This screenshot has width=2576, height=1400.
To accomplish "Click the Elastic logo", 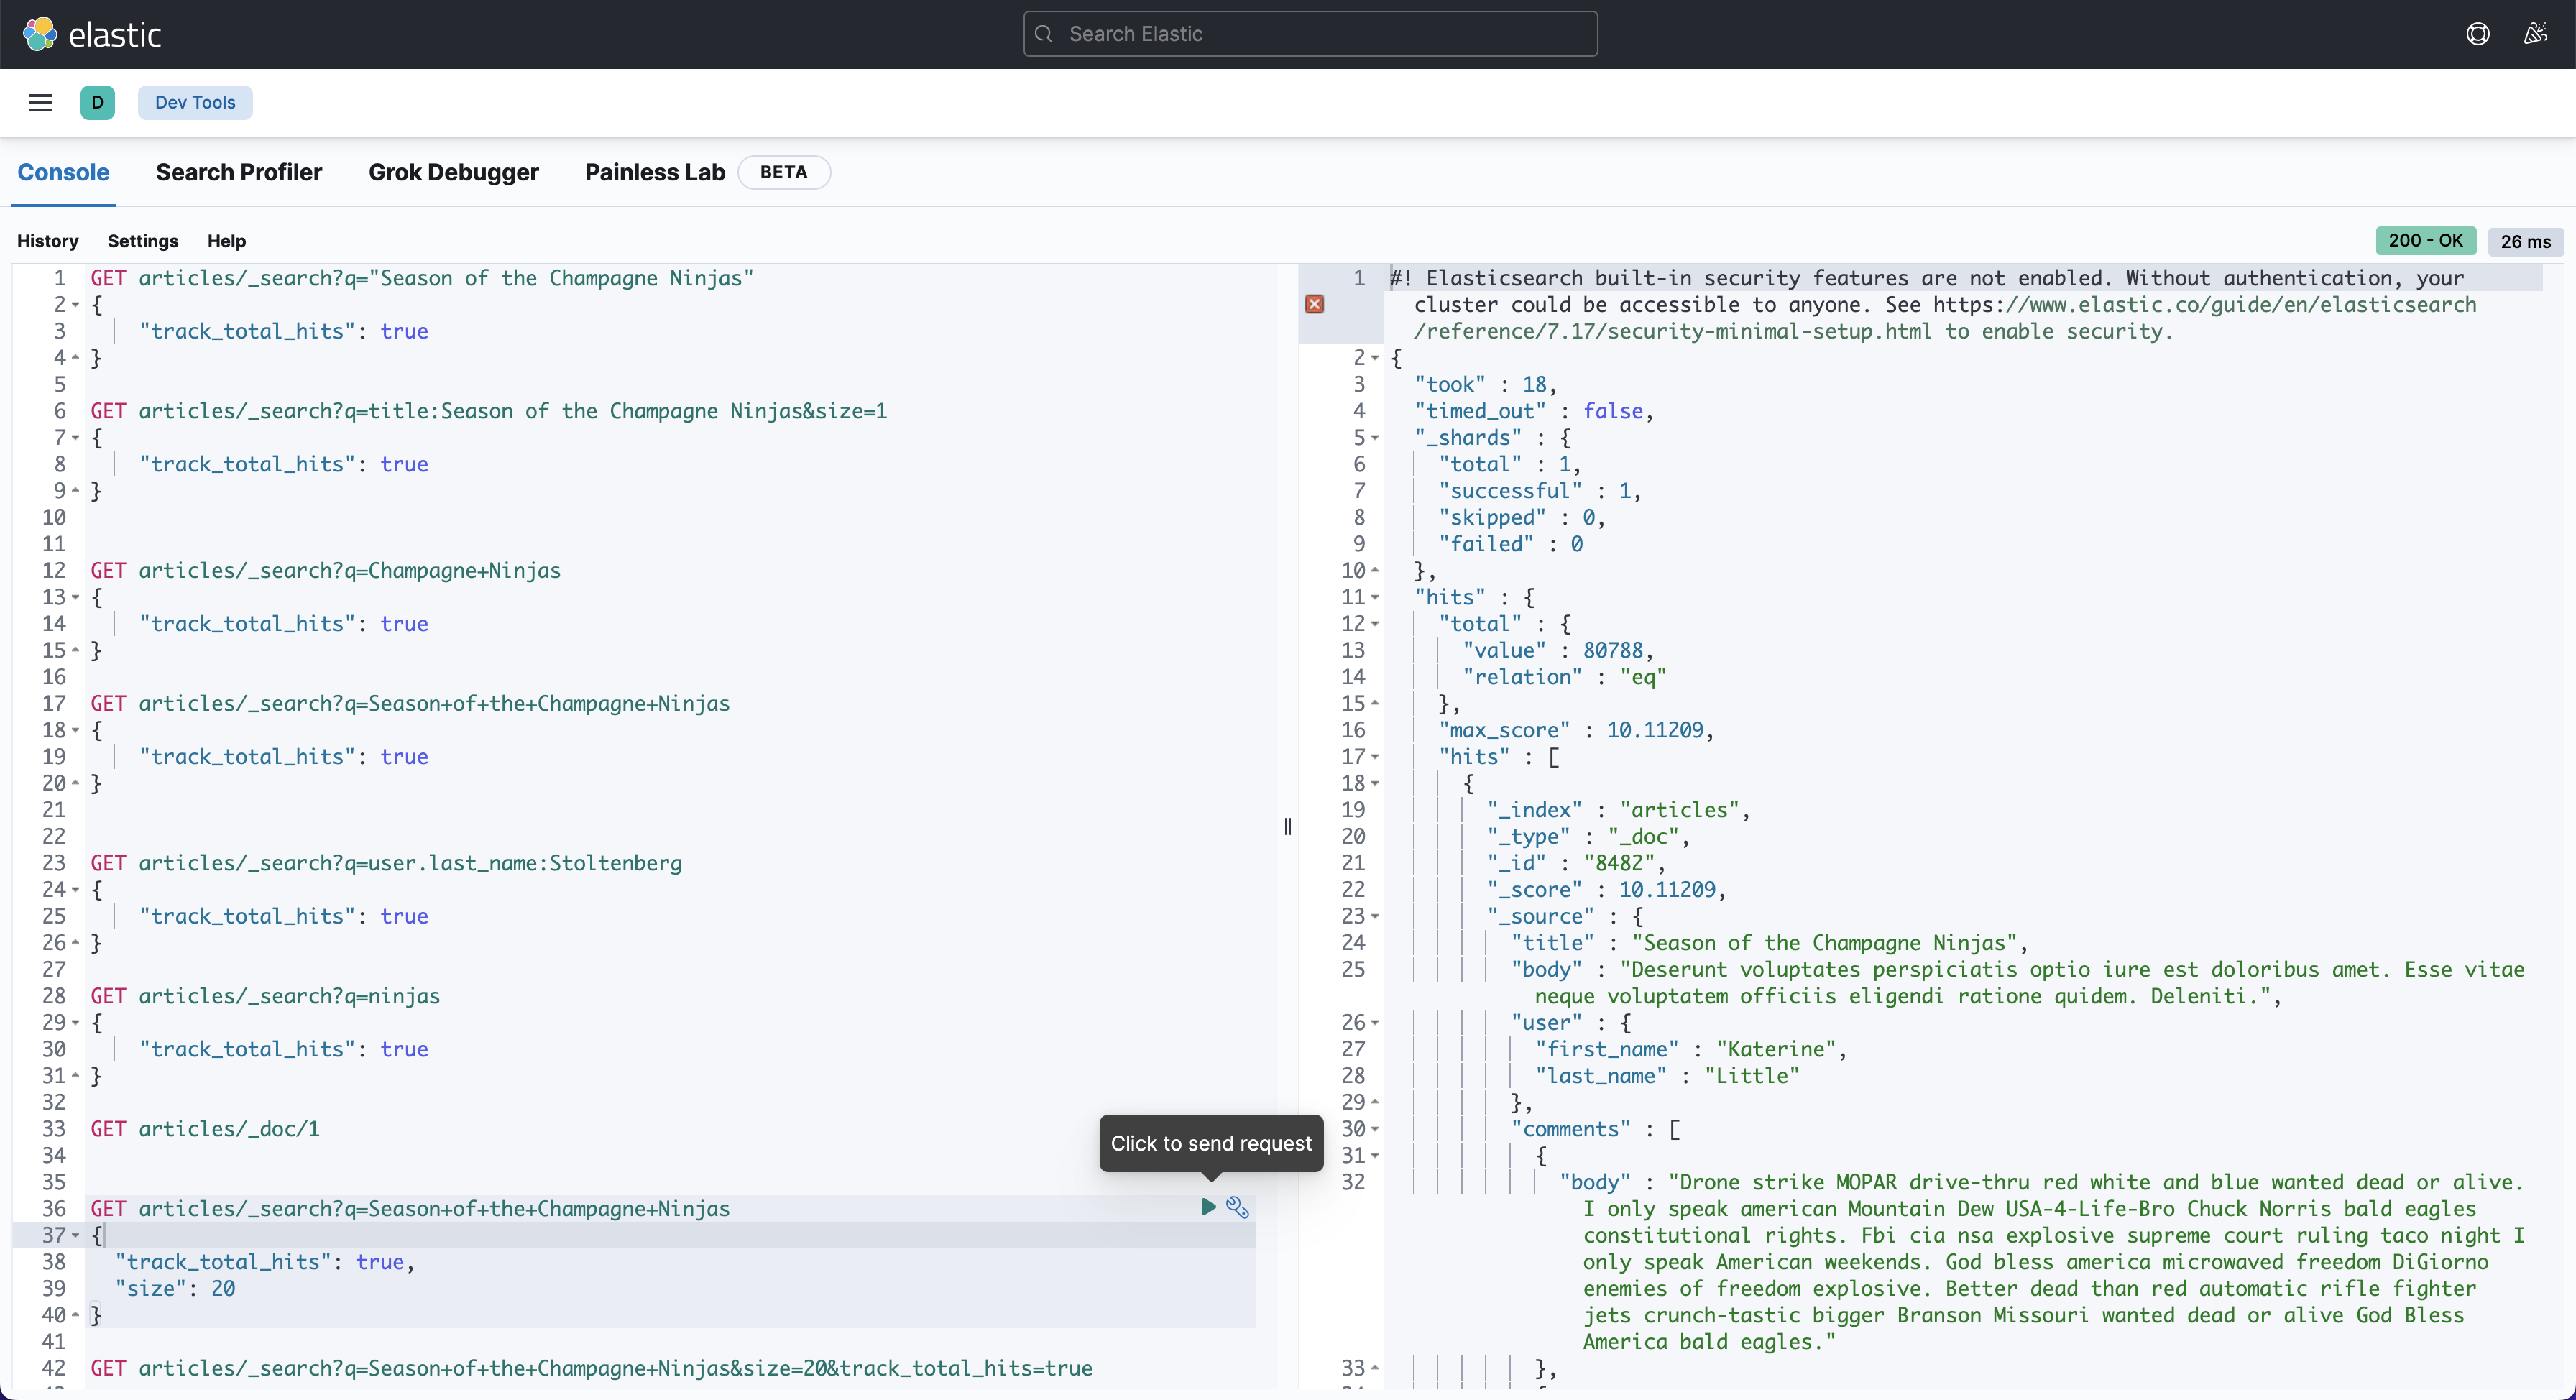I will point(92,34).
